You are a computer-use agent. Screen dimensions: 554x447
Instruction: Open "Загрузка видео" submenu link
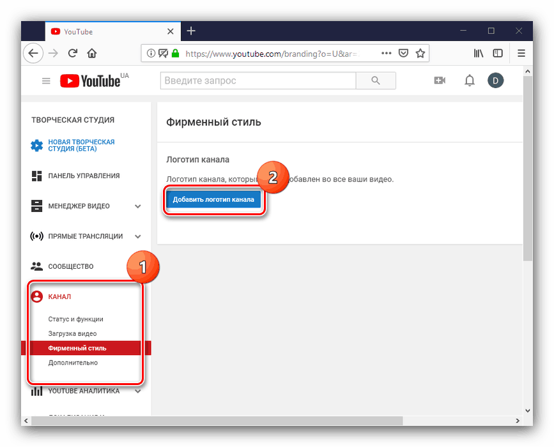(x=72, y=334)
